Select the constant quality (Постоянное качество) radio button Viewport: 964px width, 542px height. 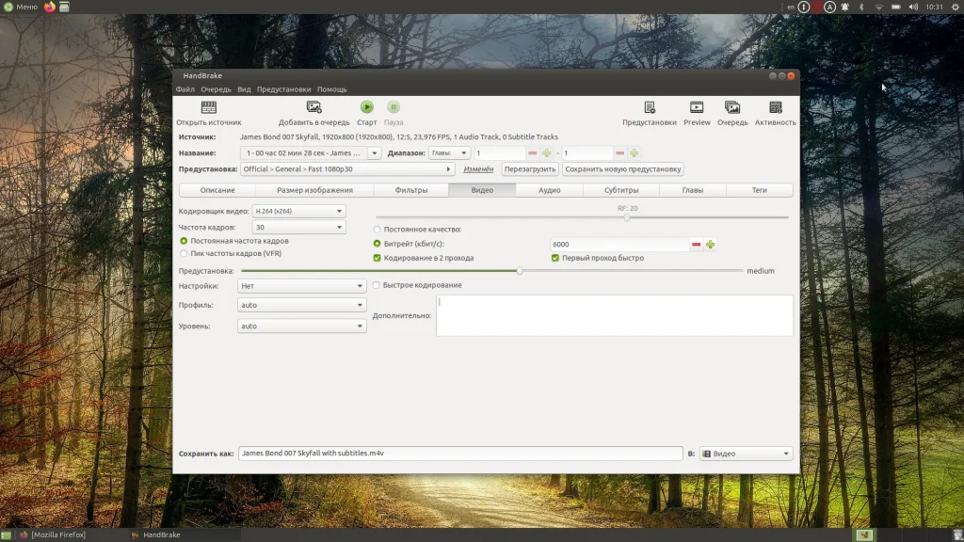point(378,230)
